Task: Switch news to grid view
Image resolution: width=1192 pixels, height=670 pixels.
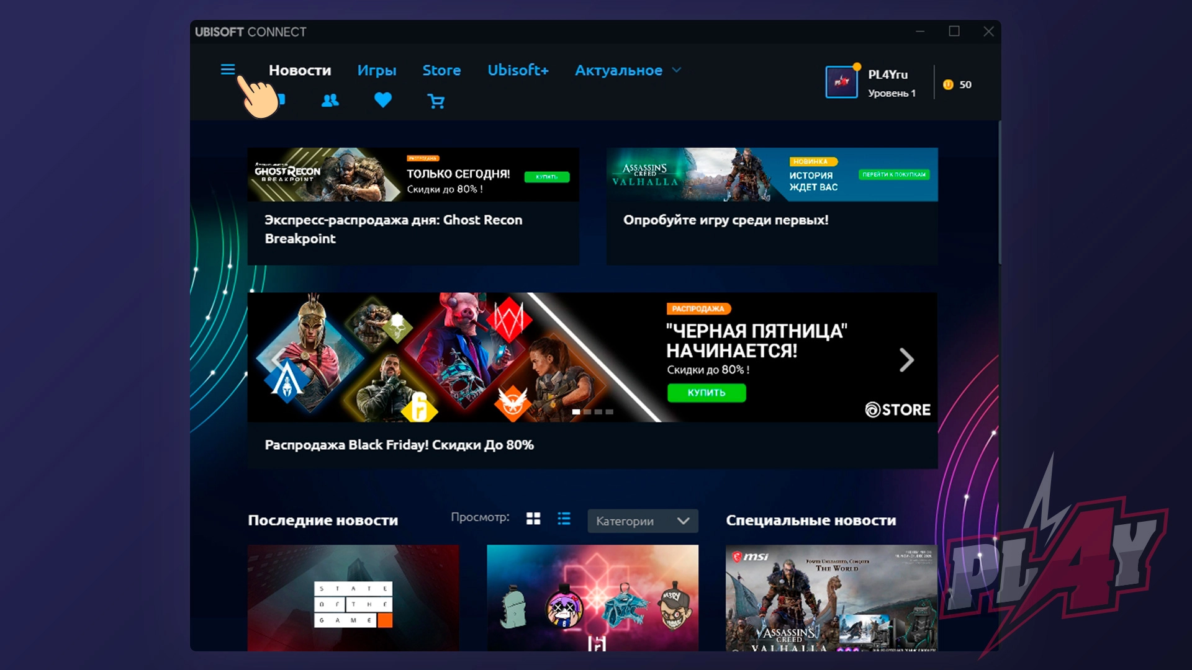Action: coord(533,519)
